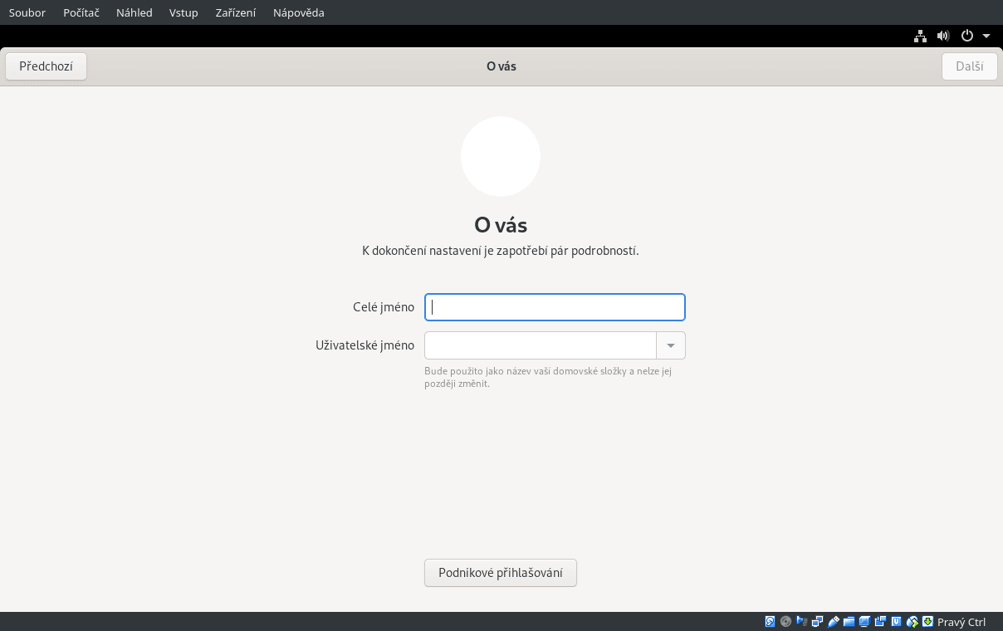The width and height of the screenshot is (1003, 631).
Task: Open the Náhled menu
Action: pos(135,12)
